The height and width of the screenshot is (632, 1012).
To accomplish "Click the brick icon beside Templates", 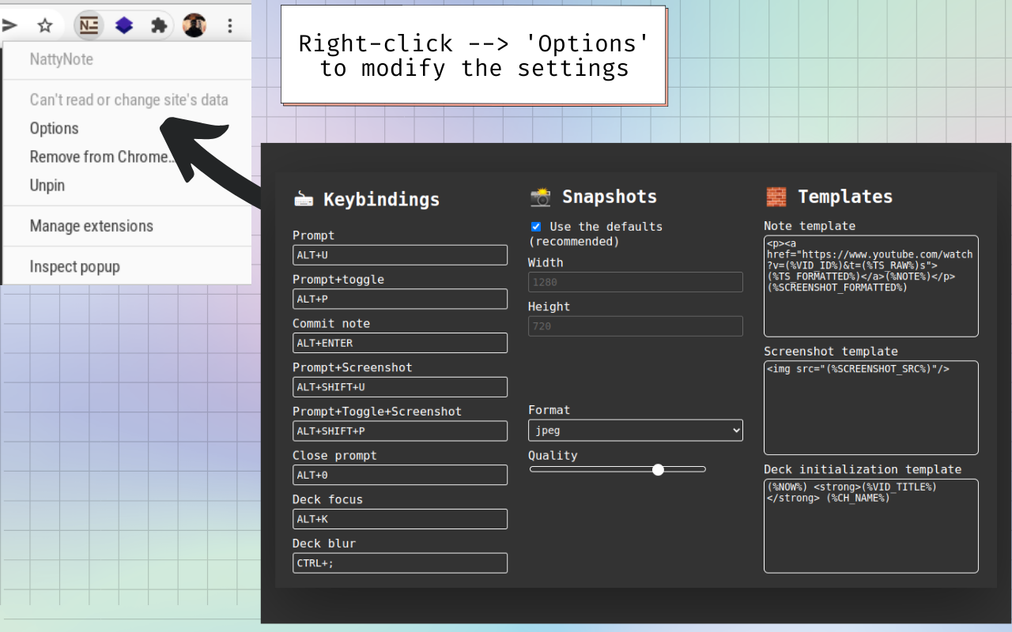I will click(x=776, y=197).
